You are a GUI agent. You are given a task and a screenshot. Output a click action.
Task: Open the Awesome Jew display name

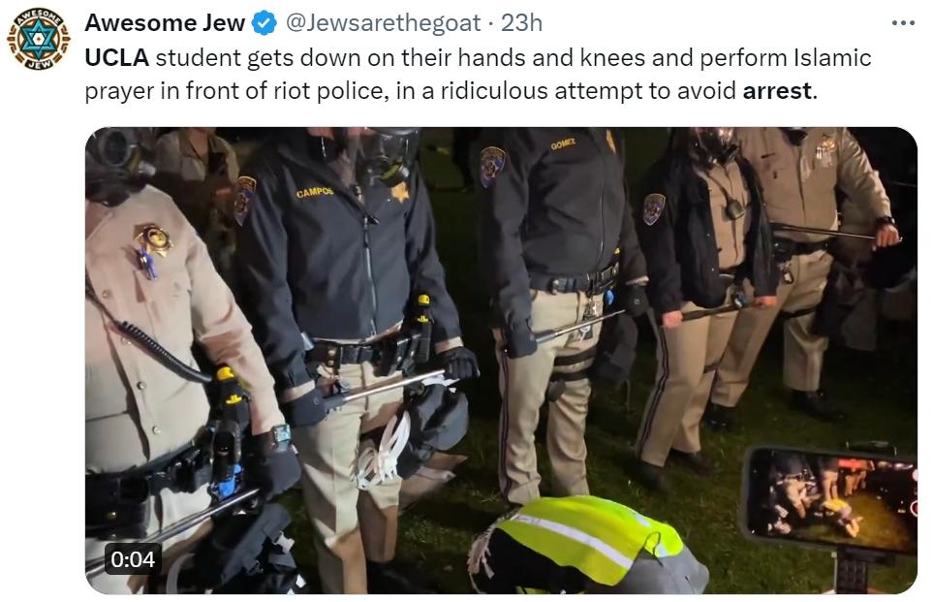165,23
